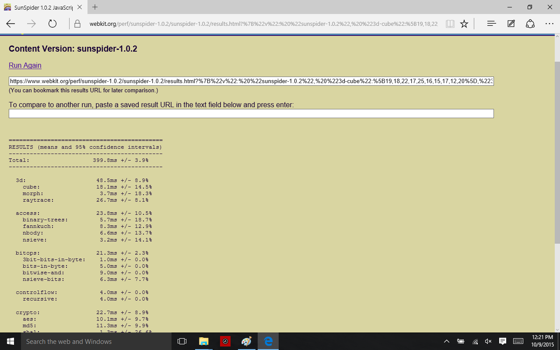Add page to favorites star icon
The height and width of the screenshot is (350, 560).
point(464,24)
